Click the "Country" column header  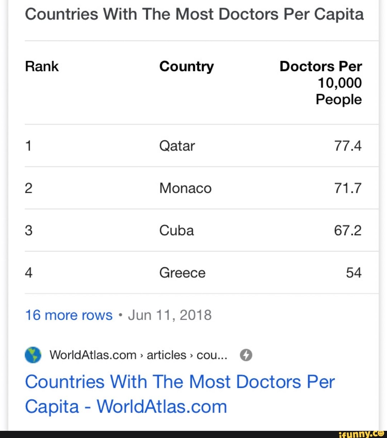coord(186,66)
